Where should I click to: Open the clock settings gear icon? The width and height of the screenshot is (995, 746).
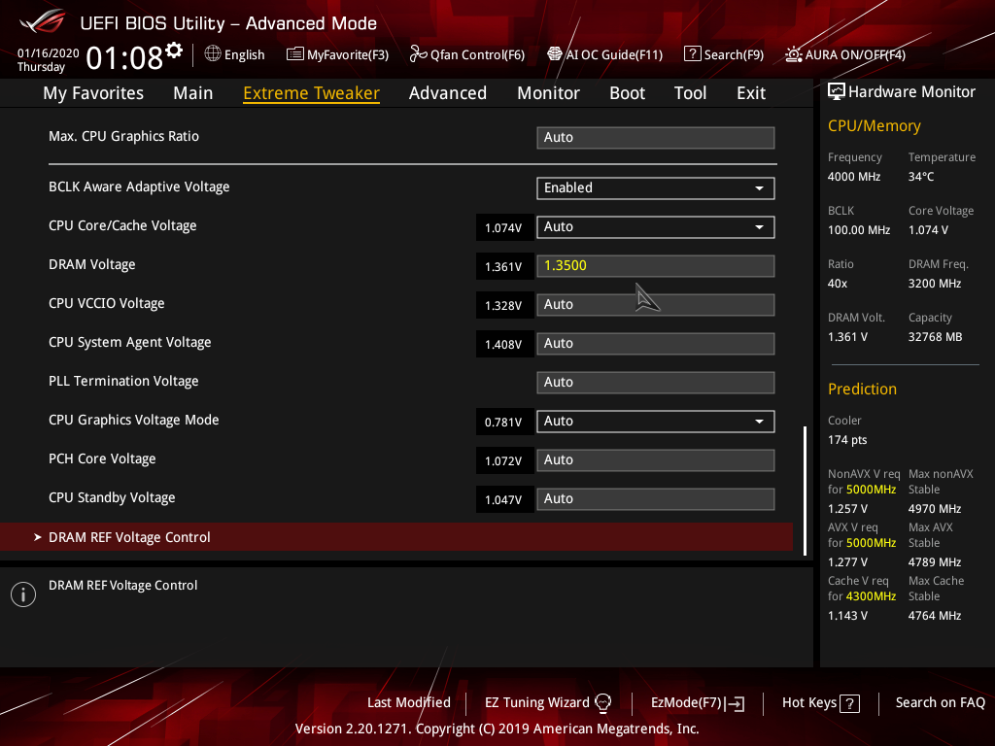point(174,51)
